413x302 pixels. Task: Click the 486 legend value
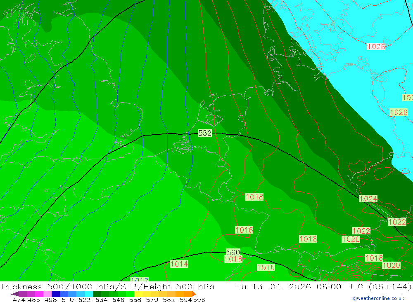click(34, 300)
